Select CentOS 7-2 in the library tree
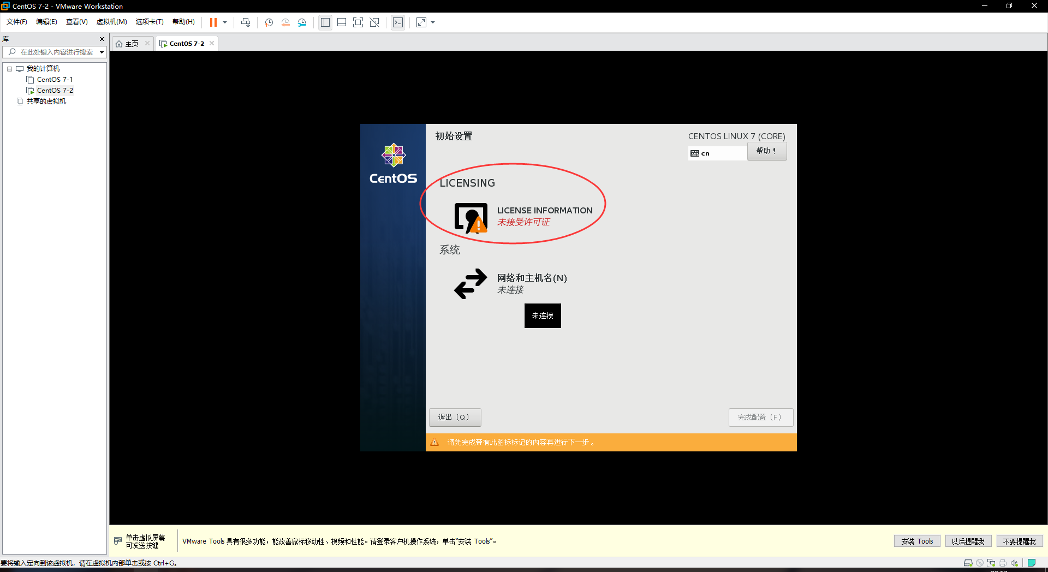The image size is (1048, 572). click(x=55, y=91)
